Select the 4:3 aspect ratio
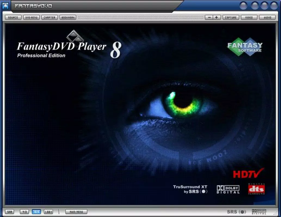The width and height of the screenshot is (281, 217). [24, 212]
